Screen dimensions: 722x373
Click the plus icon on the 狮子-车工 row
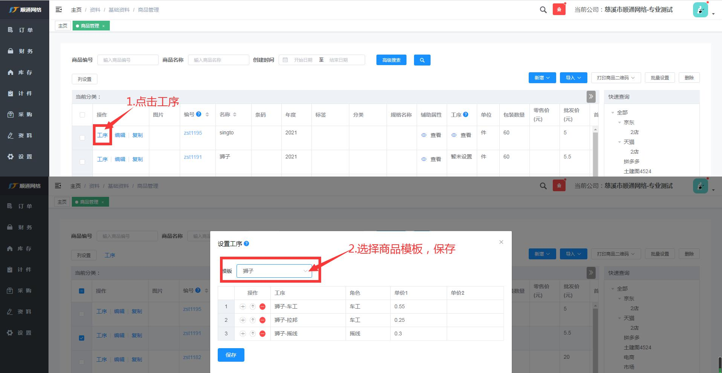[243, 307]
